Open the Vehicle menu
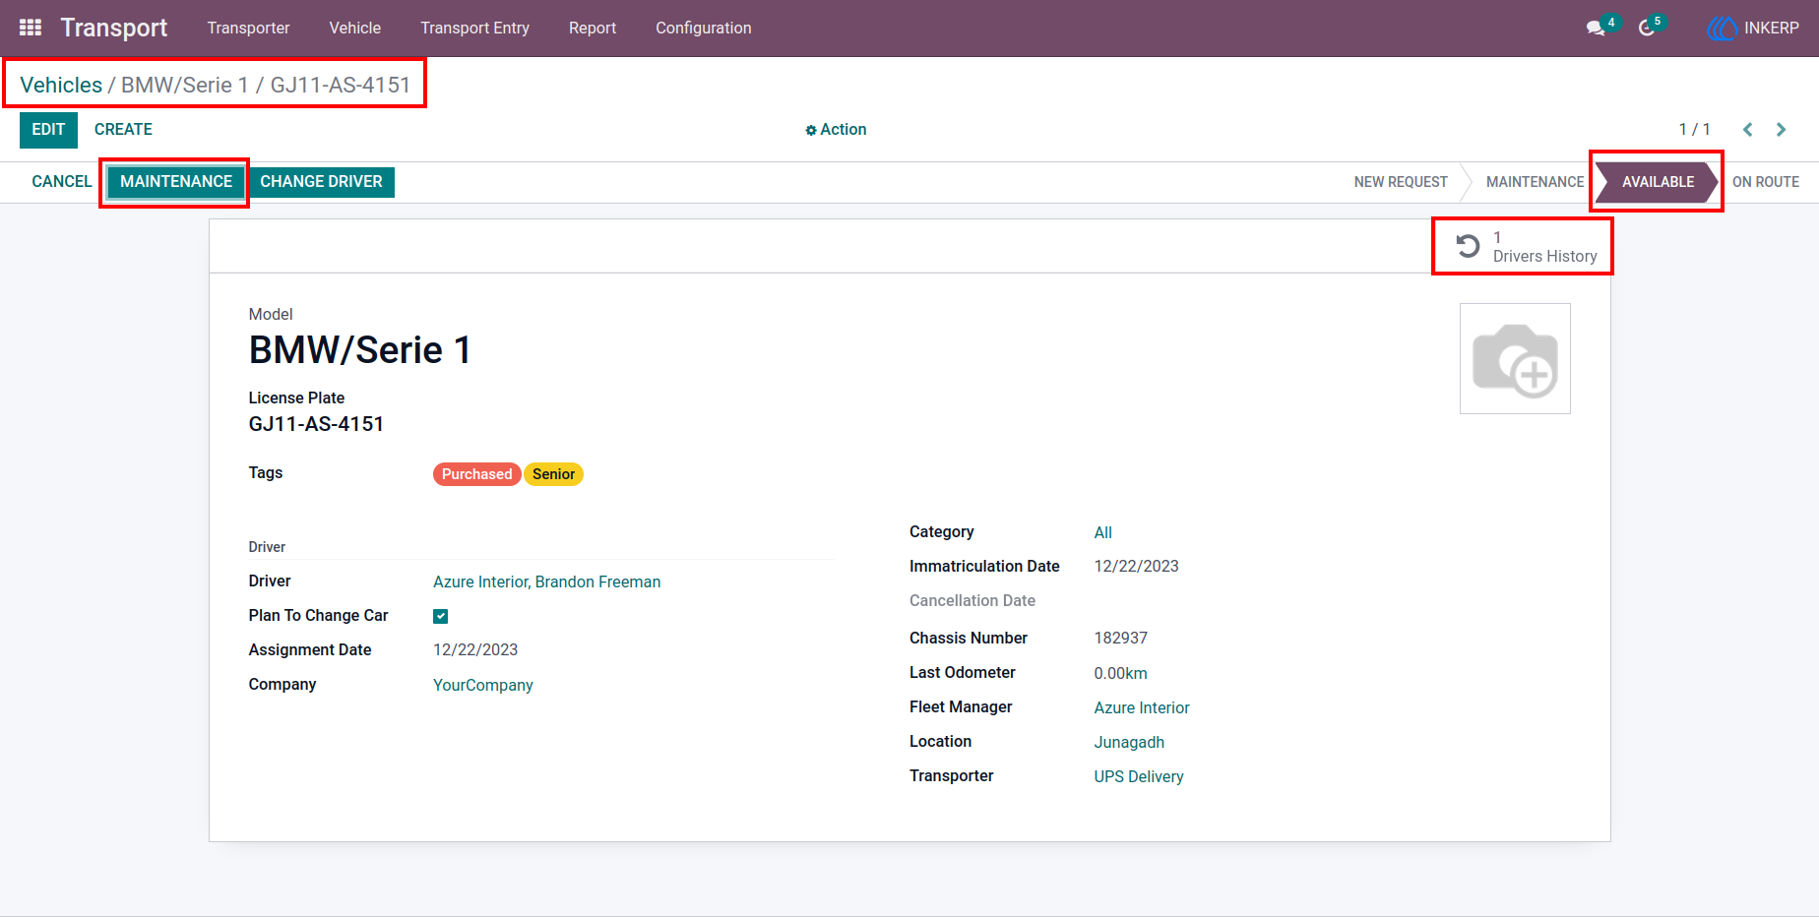The image size is (1819, 917). click(x=355, y=28)
